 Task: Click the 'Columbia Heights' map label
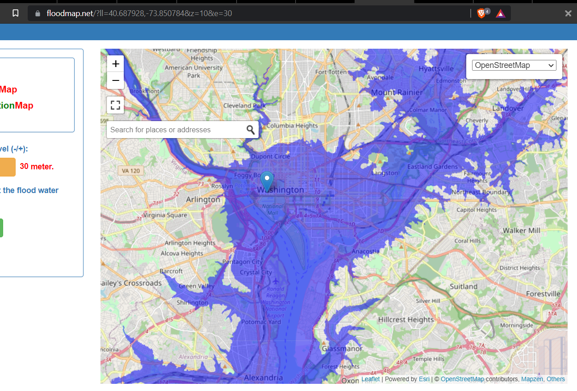(292, 126)
